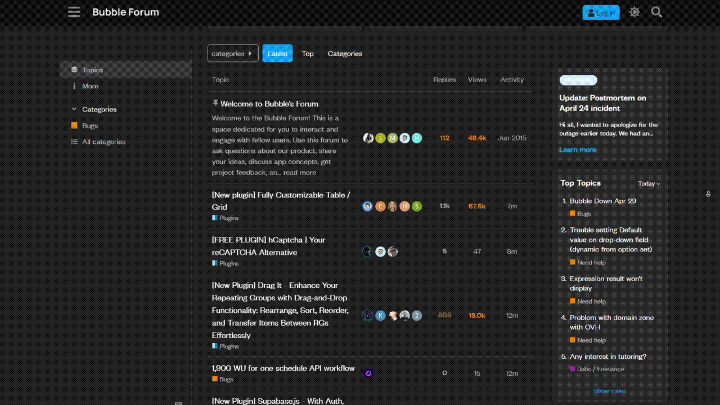720x405 pixels.
Task: Click the white logo avatar in Welcome row
Action: (368, 138)
